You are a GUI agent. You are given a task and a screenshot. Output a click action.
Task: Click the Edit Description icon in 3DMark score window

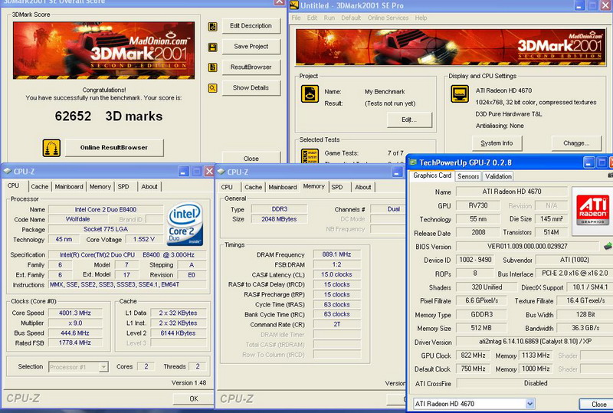[213, 27]
